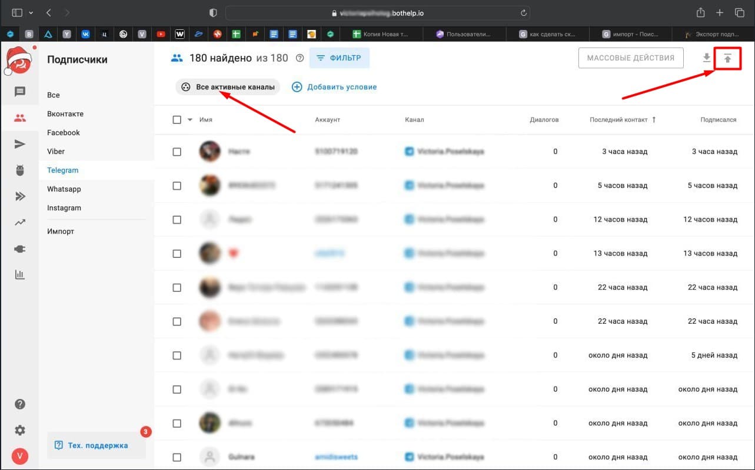Open the trending-arrow growth tools icon
Screen dimensions: 755x470
(20, 223)
